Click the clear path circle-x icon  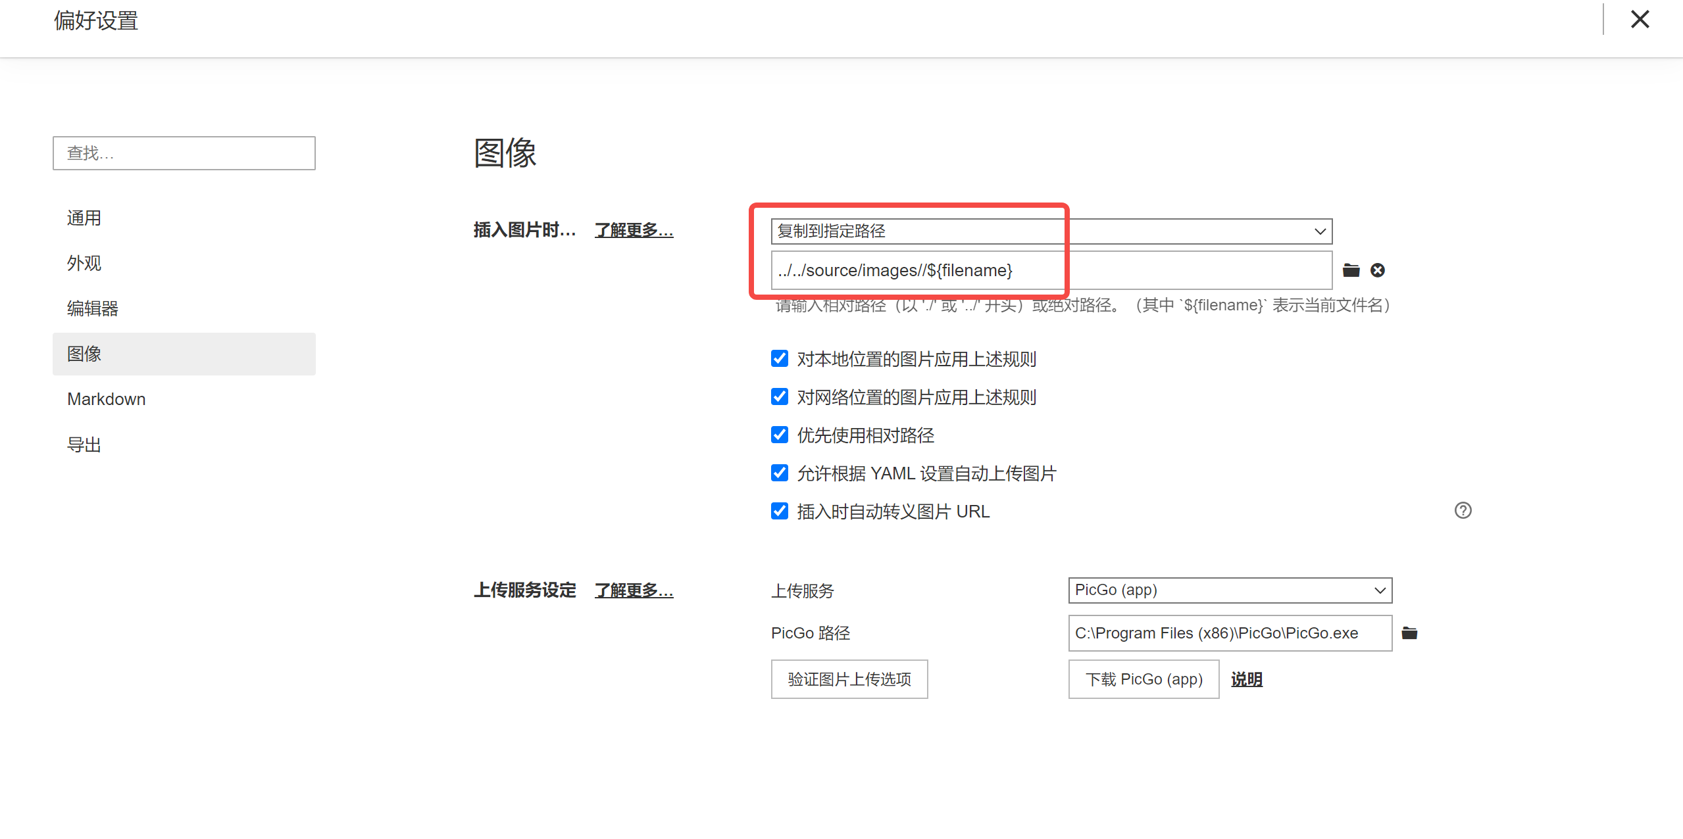click(x=1378, y=270)
